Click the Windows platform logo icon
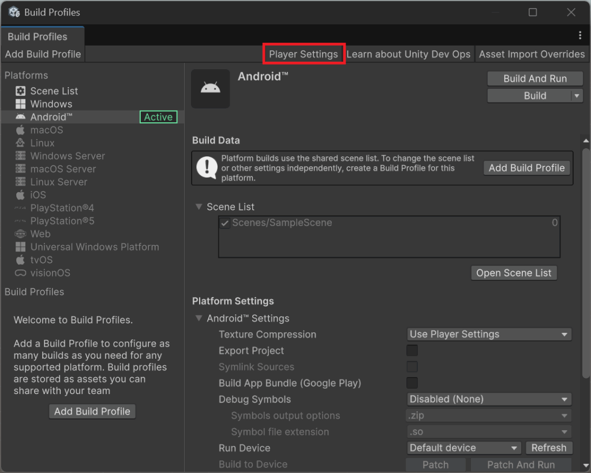The height and width of the screenshot is (473, 591). 20,104
